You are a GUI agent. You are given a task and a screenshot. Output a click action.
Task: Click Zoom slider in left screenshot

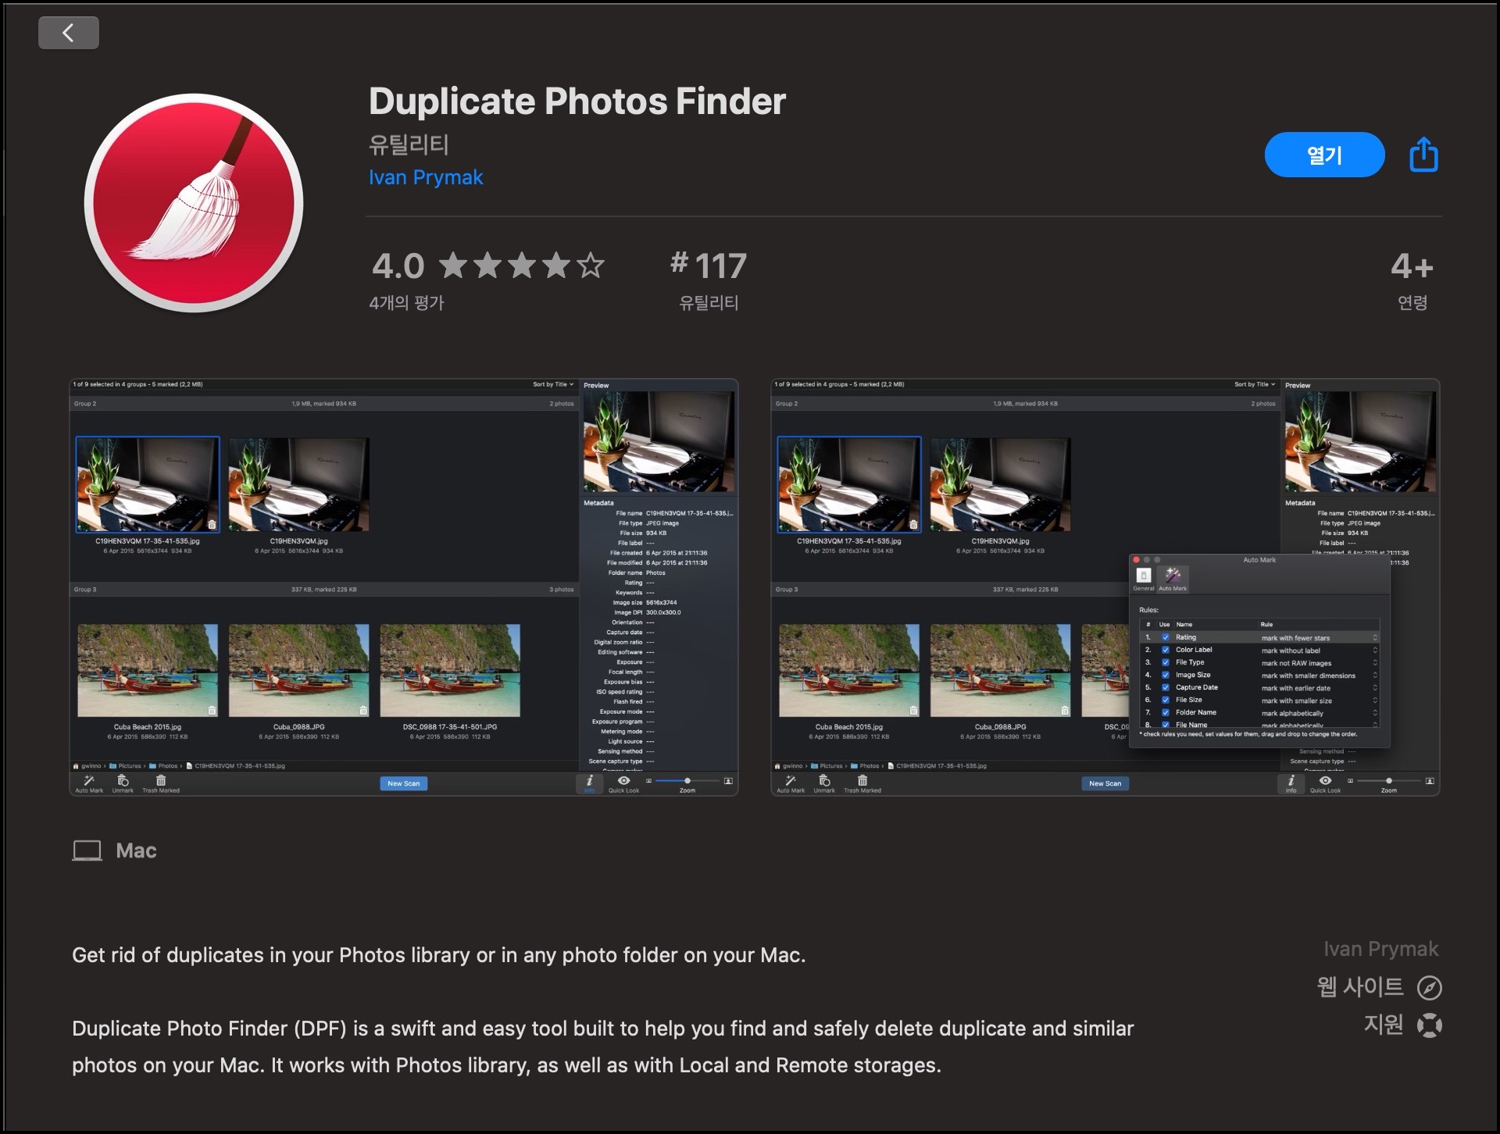point(687,781)
